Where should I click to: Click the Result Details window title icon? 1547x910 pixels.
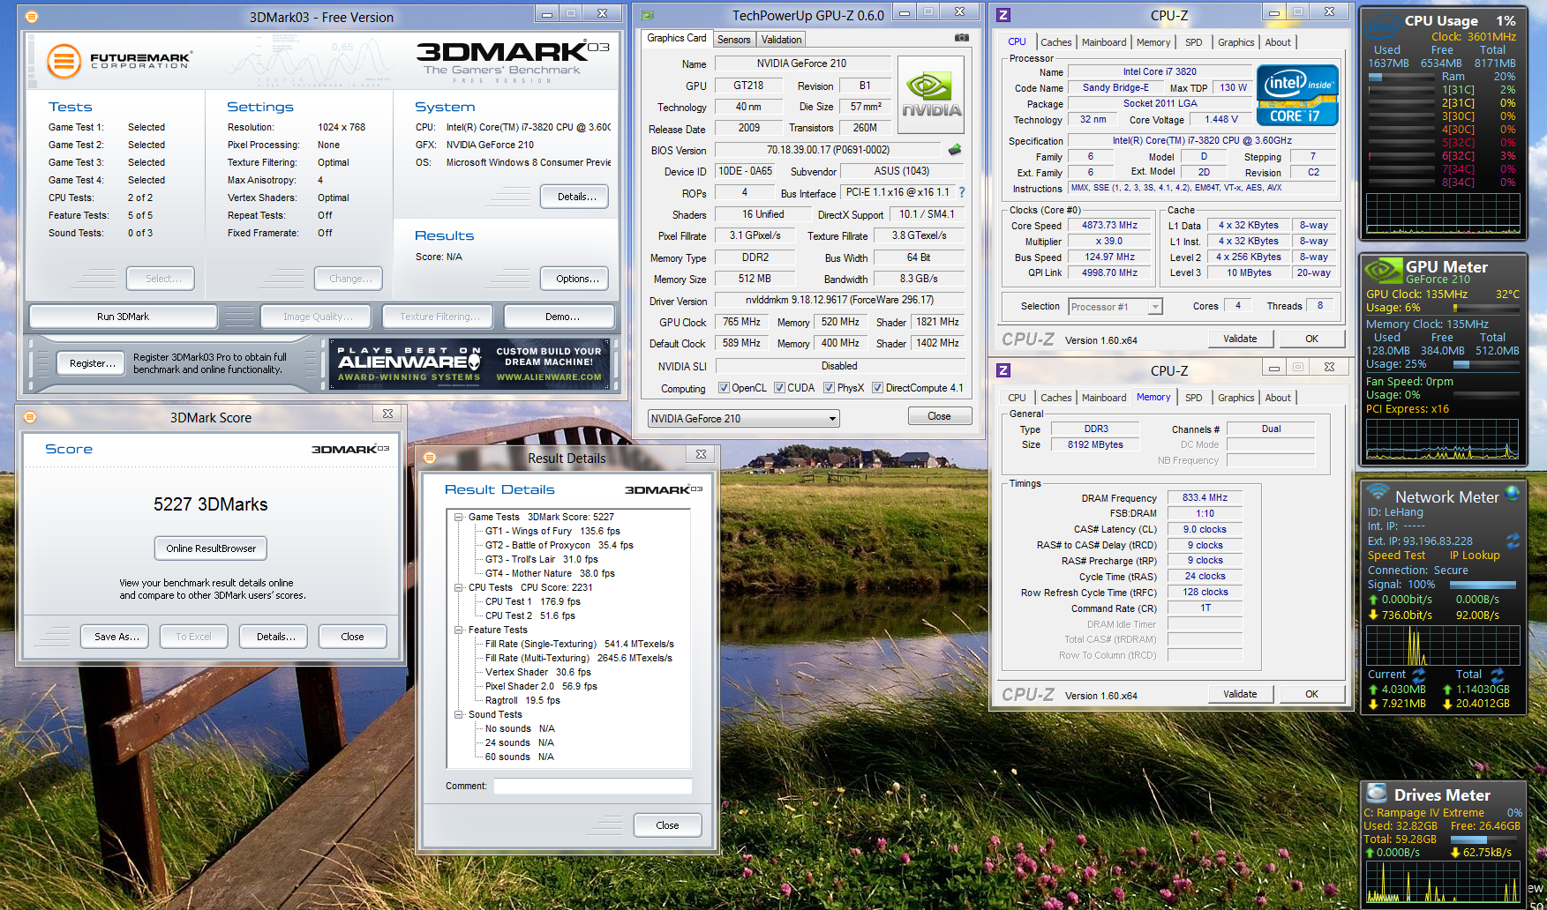pos(430,457)
